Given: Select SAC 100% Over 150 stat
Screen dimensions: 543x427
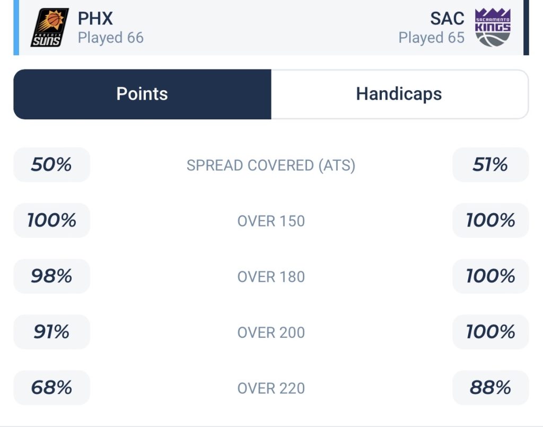Looking at the screenshot, I should click(491, 220).
